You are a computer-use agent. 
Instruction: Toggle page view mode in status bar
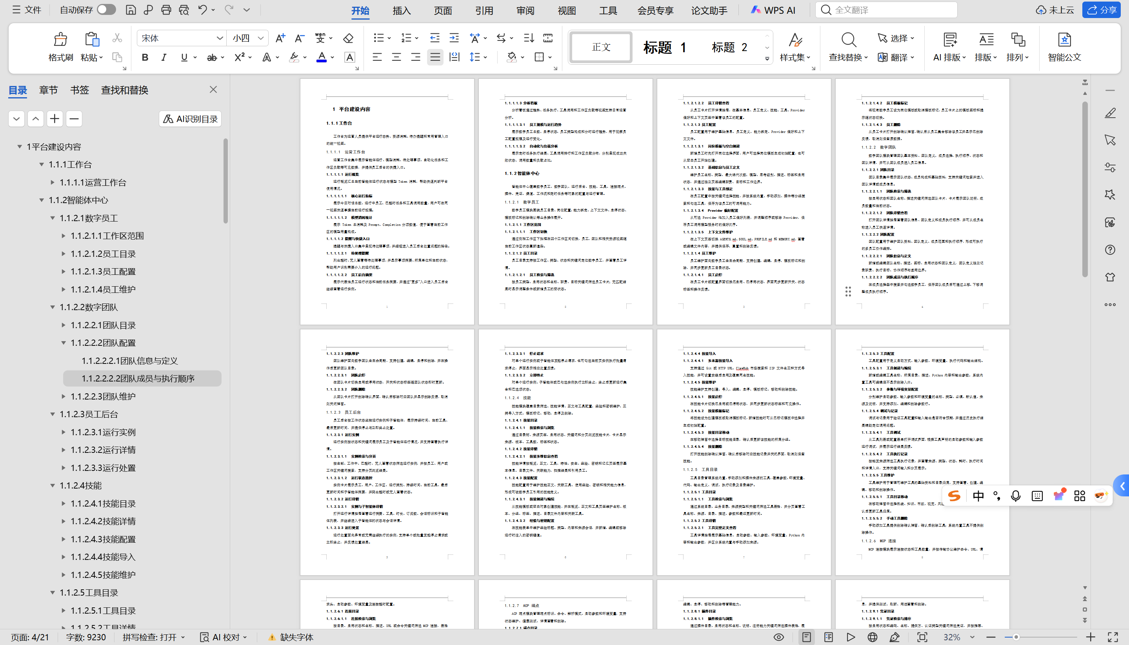[807, 637]
